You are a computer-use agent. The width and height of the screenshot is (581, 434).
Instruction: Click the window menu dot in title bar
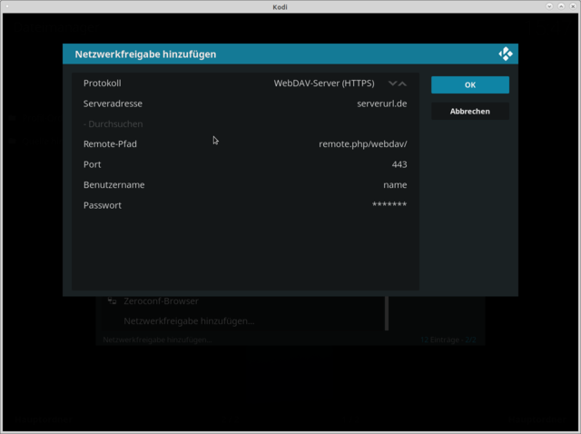pos(7,6)
